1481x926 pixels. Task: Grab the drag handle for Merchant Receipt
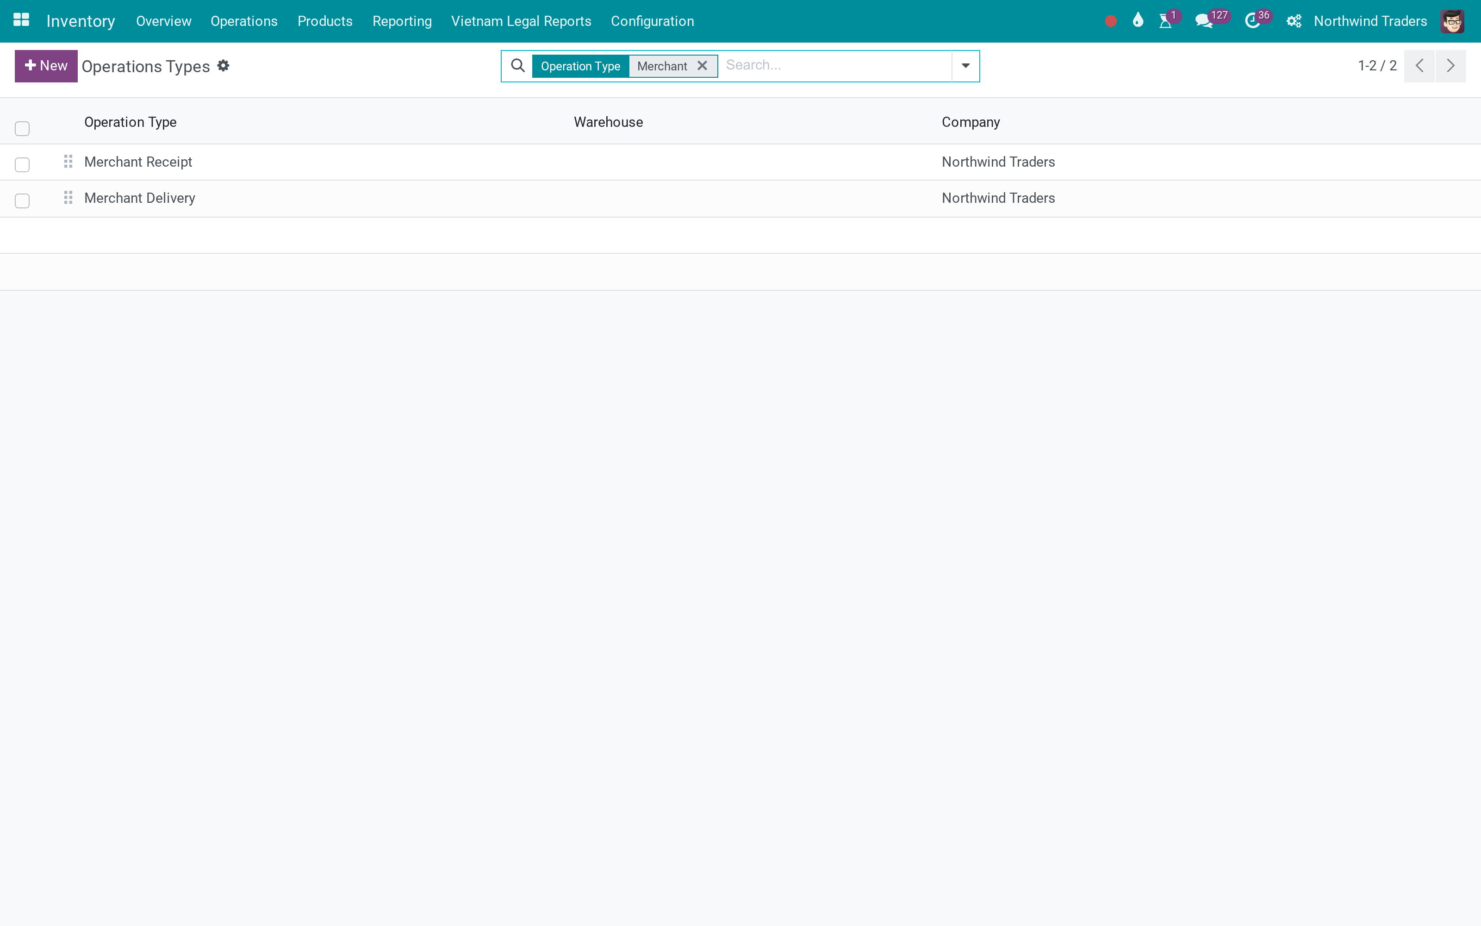tap(68, 162)
